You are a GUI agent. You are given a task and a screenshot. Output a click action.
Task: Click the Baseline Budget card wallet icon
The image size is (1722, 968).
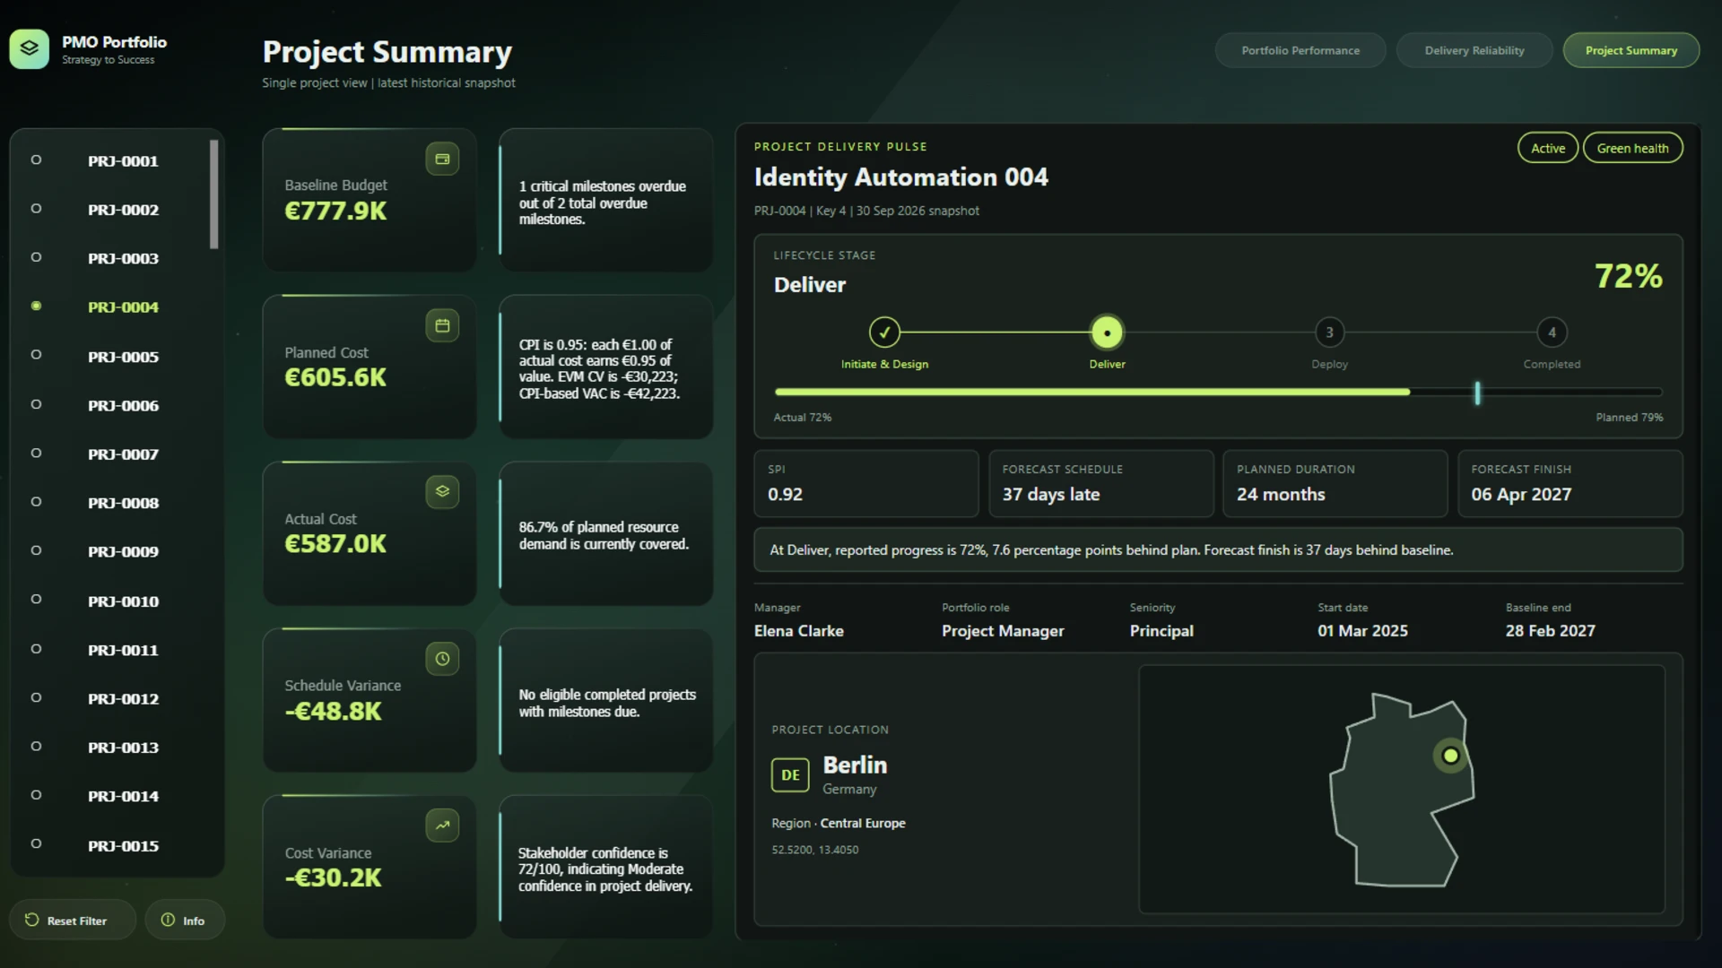[x=442, y=159]
